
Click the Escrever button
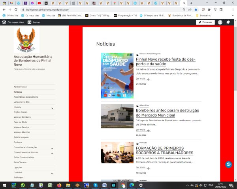coord(205,22)
